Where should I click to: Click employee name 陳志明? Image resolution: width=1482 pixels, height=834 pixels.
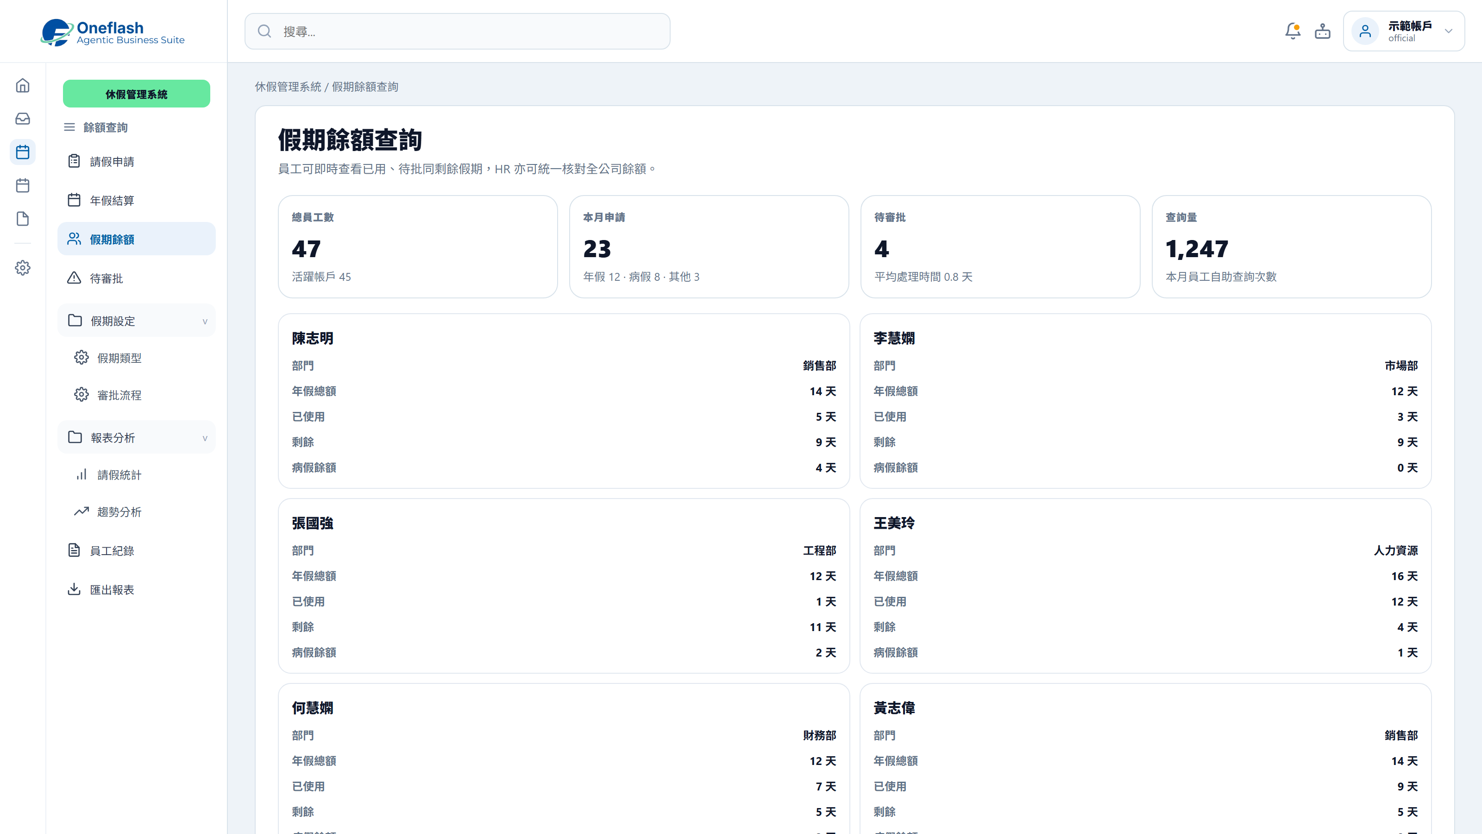click(x=313, y=338)
